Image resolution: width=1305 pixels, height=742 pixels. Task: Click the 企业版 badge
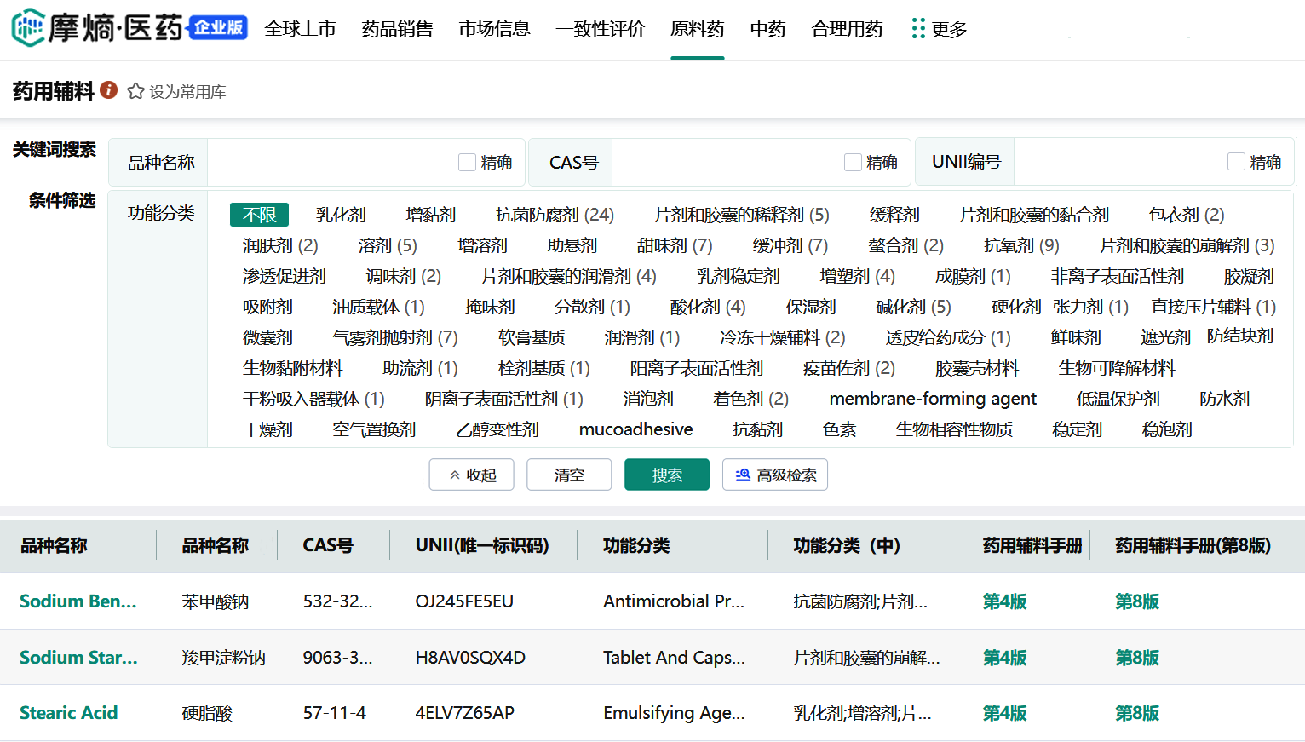coord(218,27)
